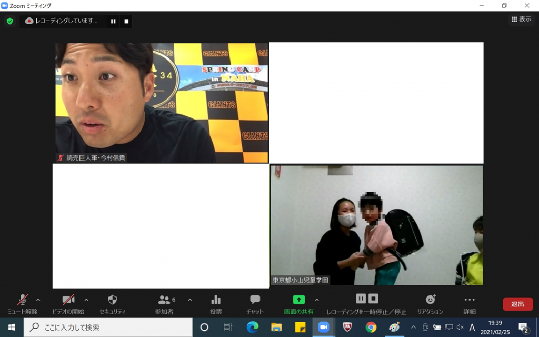The image size is (539, 337).
Task: Click the red 退出 leave button
Action: pos(518,304)
